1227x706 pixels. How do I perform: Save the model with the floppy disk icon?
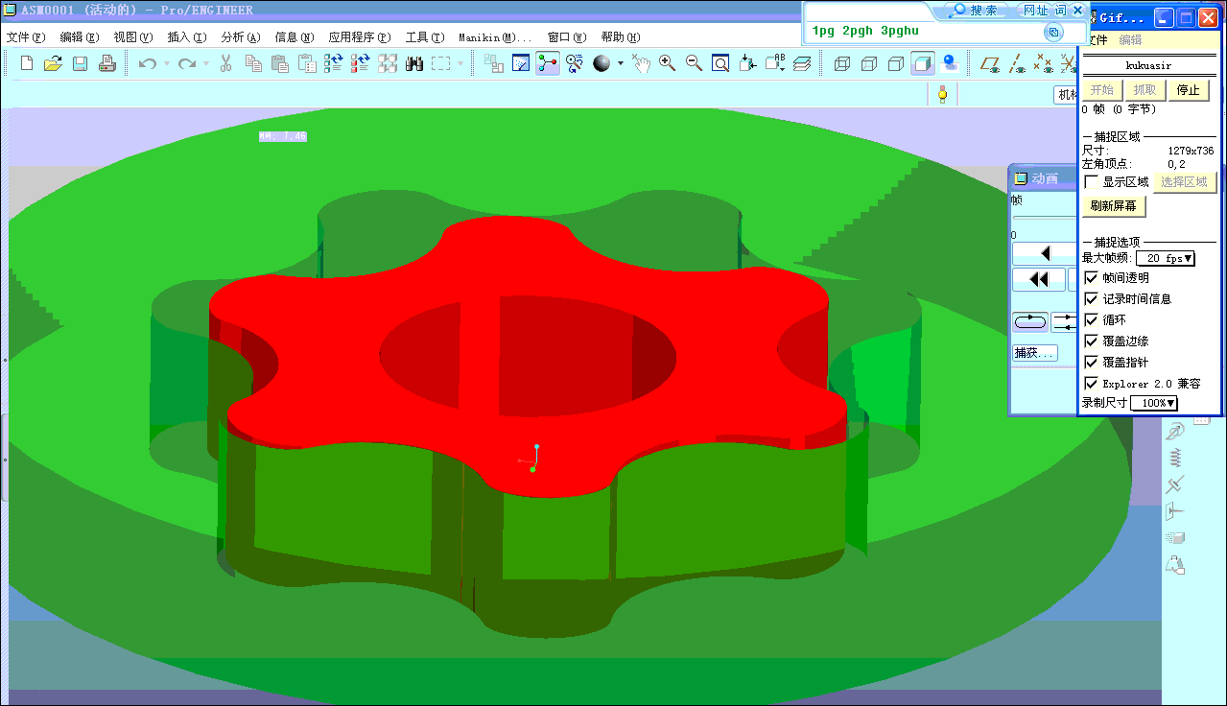coord(80,63)
